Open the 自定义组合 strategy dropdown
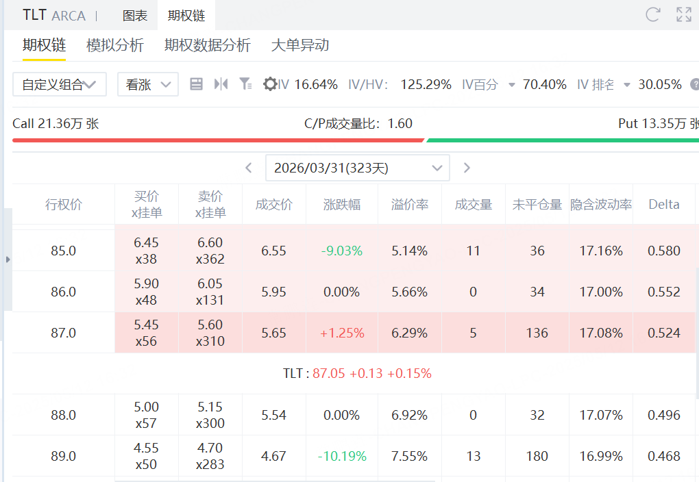The width and height of the screenshot is (699, 482). click(x=60, y=84)
